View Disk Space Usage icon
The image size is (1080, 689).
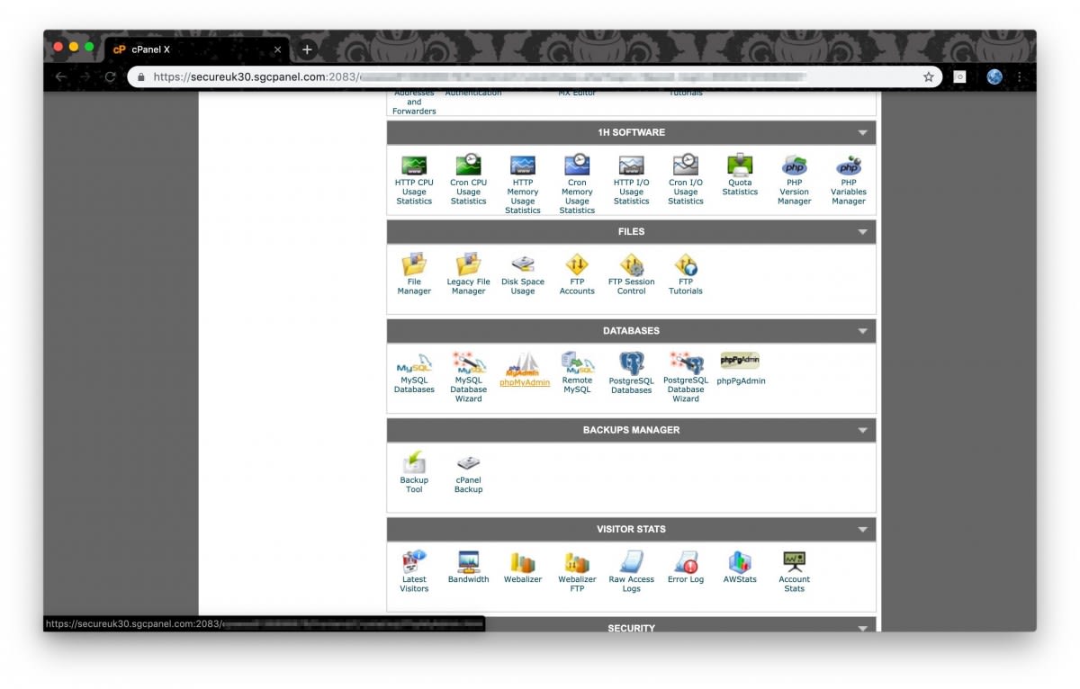[x=523, y=264]
